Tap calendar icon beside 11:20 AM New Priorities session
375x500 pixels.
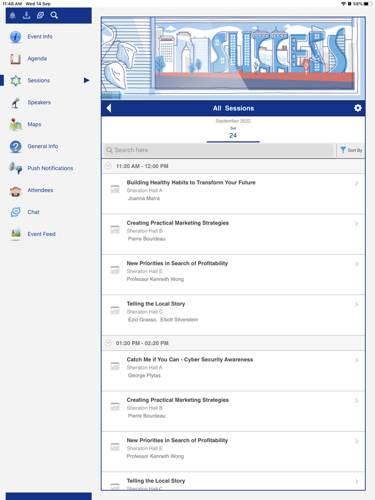click(x=115, y=270)
